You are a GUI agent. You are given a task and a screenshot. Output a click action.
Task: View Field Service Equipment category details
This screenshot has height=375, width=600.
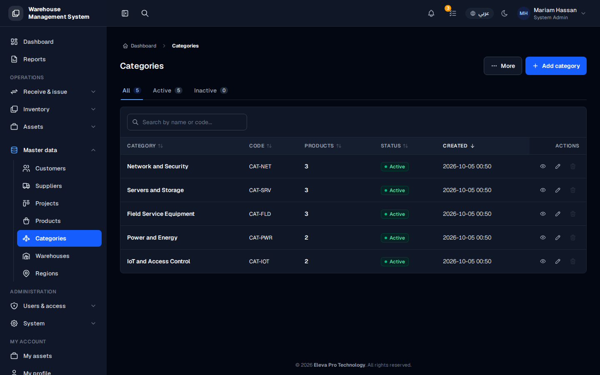543,214
